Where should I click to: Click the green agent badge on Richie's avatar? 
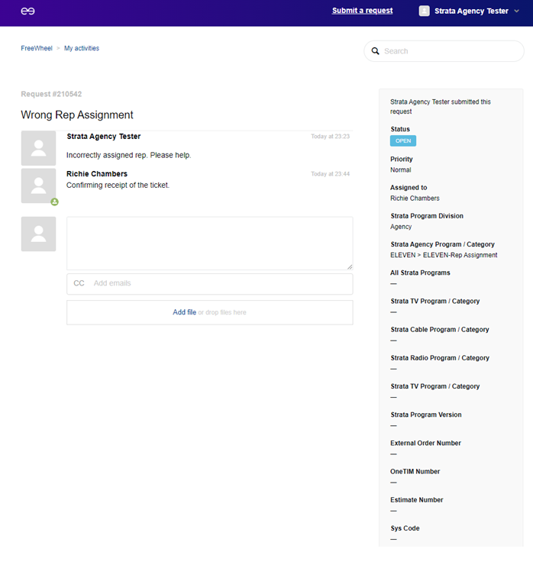pos(54,202)
